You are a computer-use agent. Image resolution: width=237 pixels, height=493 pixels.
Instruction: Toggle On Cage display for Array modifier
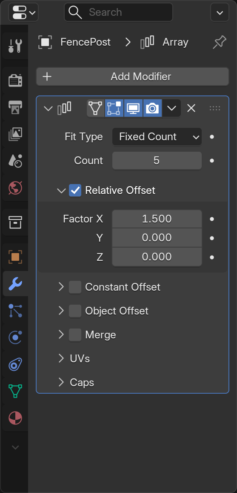(x=96, y=108)
